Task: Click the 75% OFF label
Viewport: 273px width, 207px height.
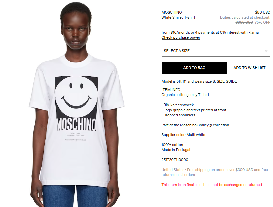Action: click(262, 22)
